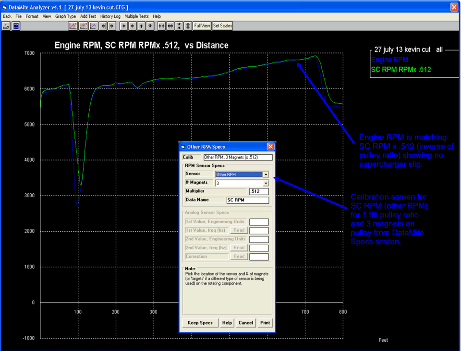Click the 800 label on the distance axis
The height and width of the screenshot is (351, 461).
[343, 312]
